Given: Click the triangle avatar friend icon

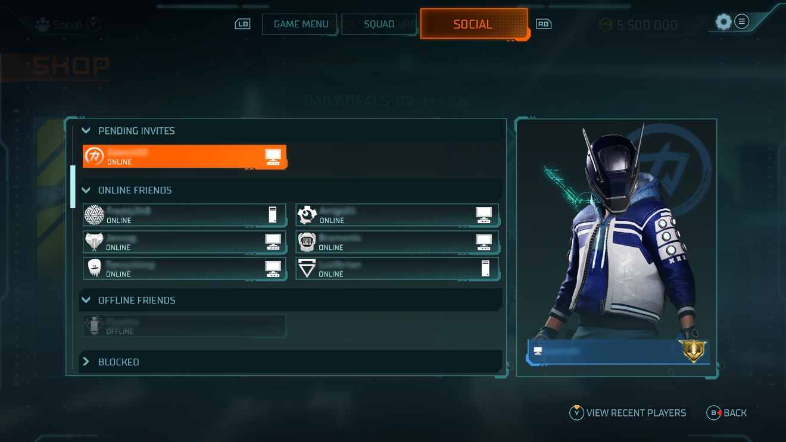Looking at the screenshot, I should click(307, 269).
